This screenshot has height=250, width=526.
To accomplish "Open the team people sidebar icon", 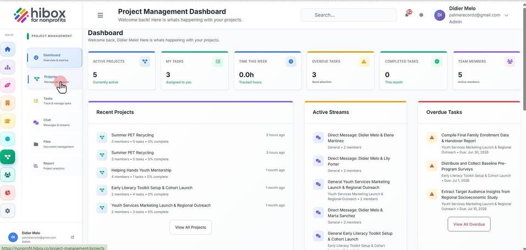I will point(7,175).
